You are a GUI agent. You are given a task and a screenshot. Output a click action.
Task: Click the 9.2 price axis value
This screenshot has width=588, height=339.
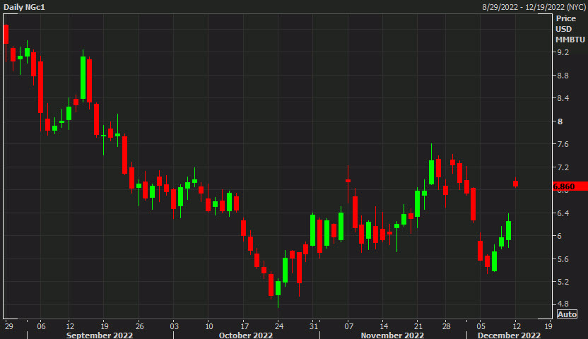(x=563, y=52)
